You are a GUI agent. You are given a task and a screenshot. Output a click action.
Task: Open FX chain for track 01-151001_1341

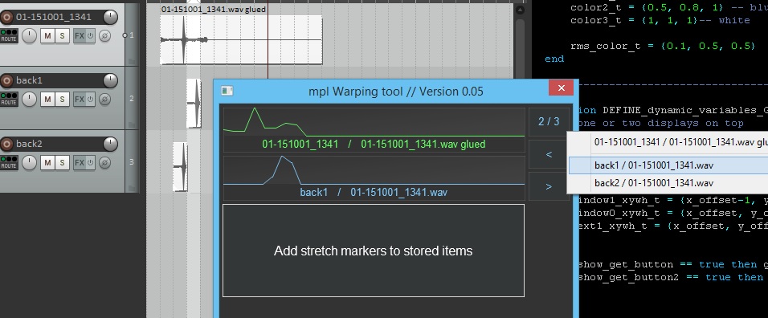(x=79, y=35)
